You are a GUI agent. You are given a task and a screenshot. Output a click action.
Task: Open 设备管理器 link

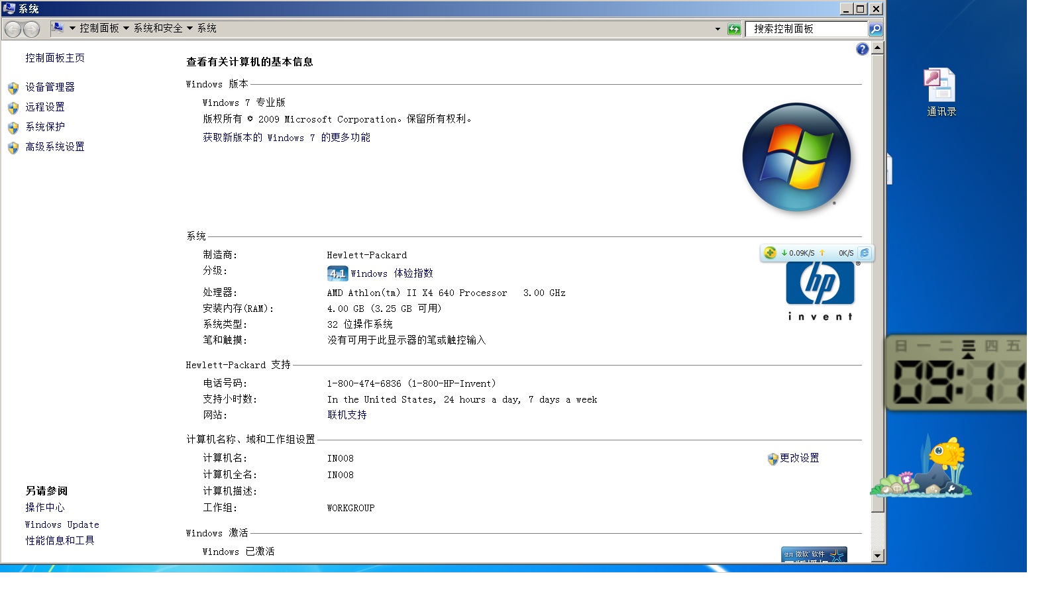point(50,87)
